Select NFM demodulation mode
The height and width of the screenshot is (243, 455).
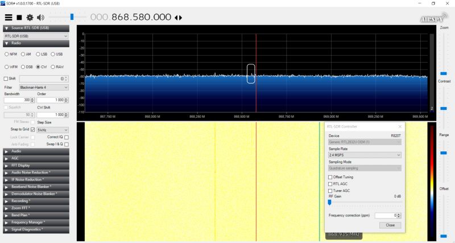(11, 54)
